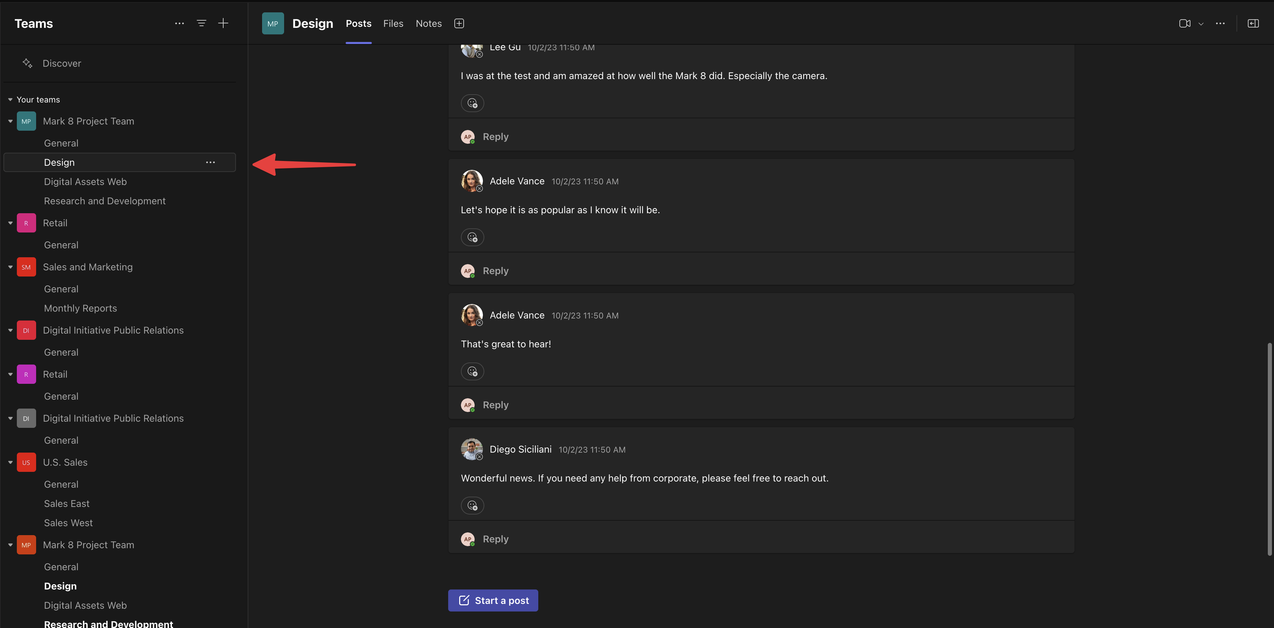1274x628 pixels.
Task: Reply to "That's great to hear!" post
Action: [x=495, y=404]
